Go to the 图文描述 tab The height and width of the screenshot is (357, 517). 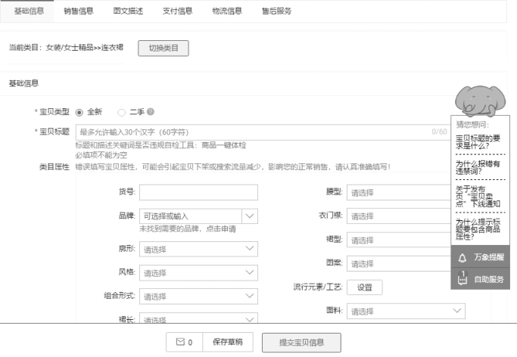tap(128, 11)
